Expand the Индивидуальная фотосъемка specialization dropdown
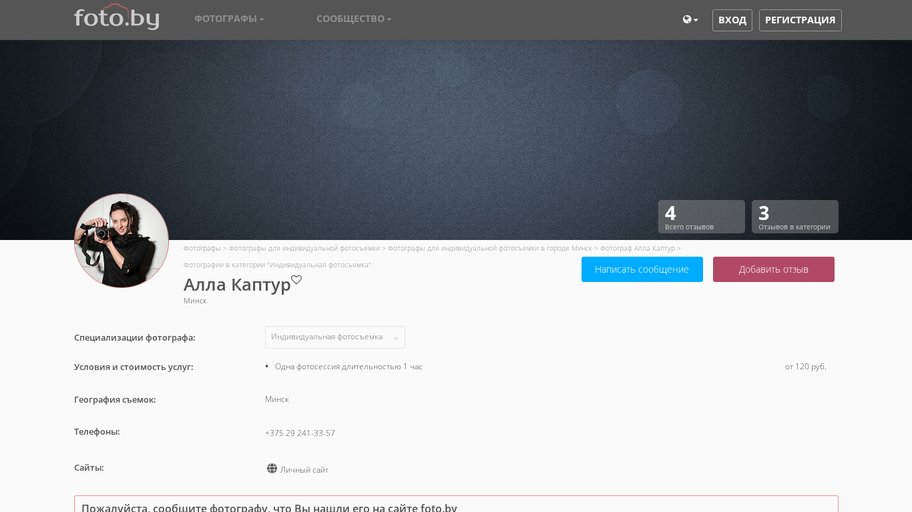 click(334, 337)
